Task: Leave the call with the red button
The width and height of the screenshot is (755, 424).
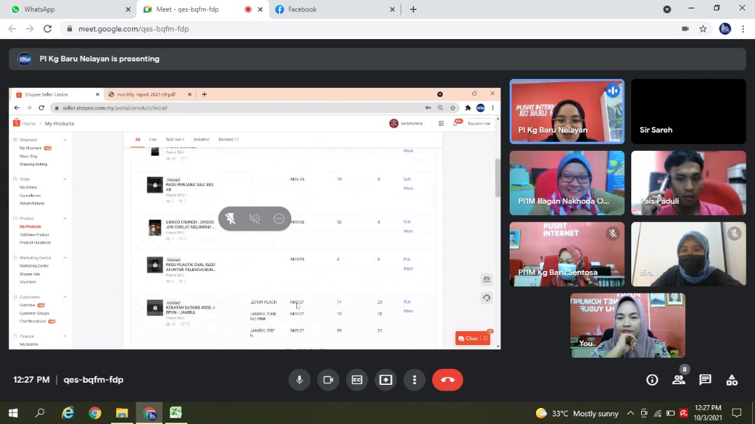Action: tap(447, 380)
